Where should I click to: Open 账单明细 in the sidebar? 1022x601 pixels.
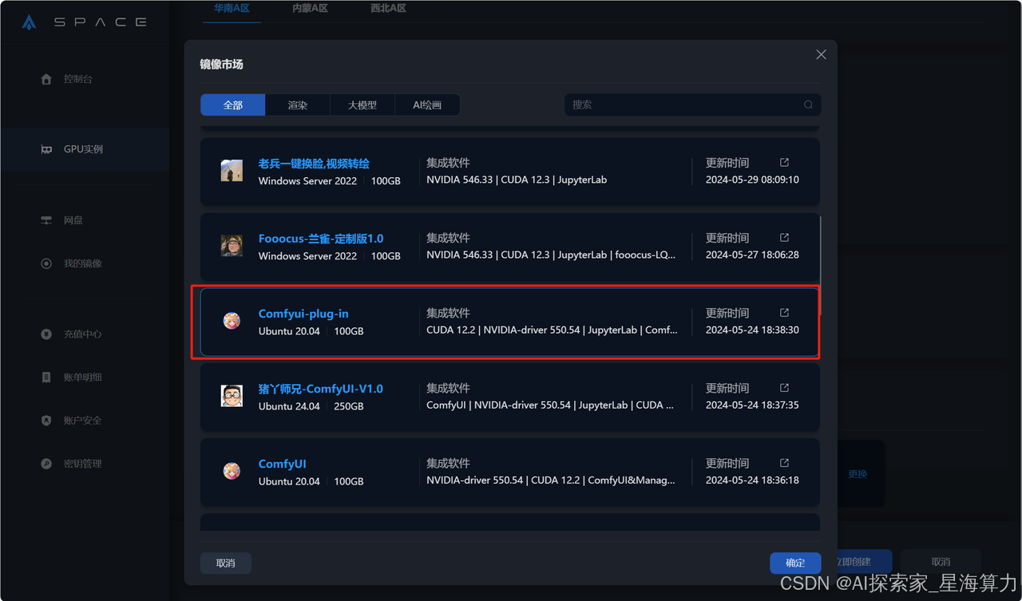point(83,378)
